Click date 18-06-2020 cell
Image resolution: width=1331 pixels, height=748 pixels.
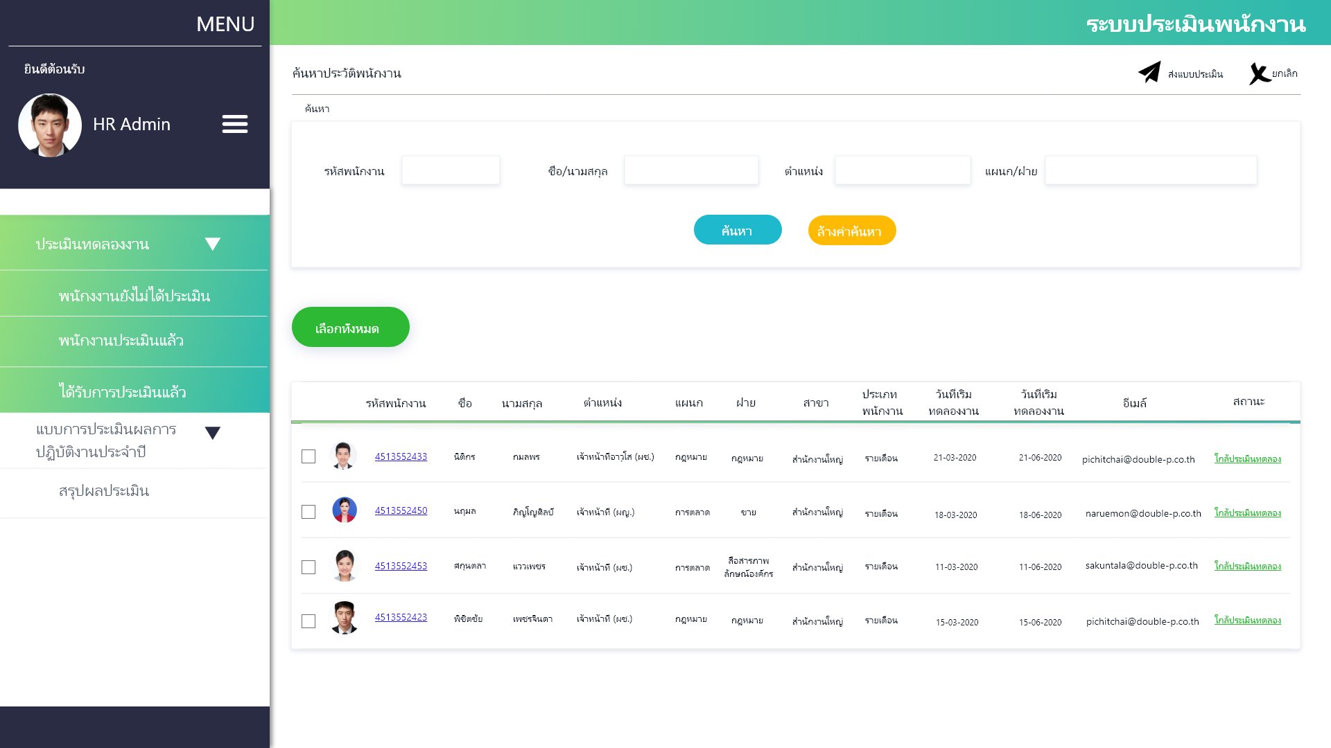pos(1040,515)
